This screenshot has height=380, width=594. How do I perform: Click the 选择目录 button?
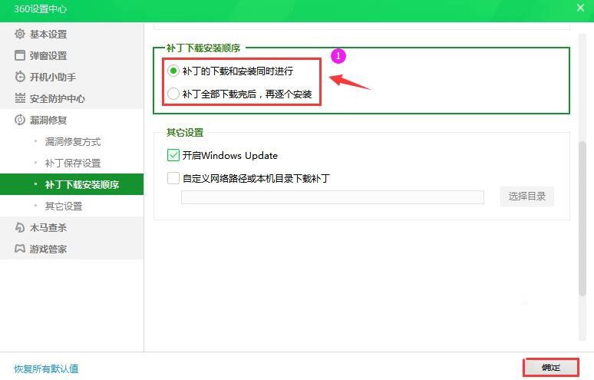click(x=526, y=197)
